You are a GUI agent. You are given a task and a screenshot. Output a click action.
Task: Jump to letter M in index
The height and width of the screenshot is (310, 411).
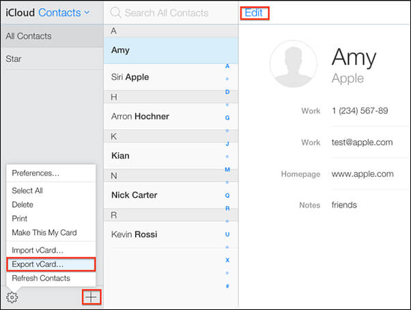(x=227, y=169)
